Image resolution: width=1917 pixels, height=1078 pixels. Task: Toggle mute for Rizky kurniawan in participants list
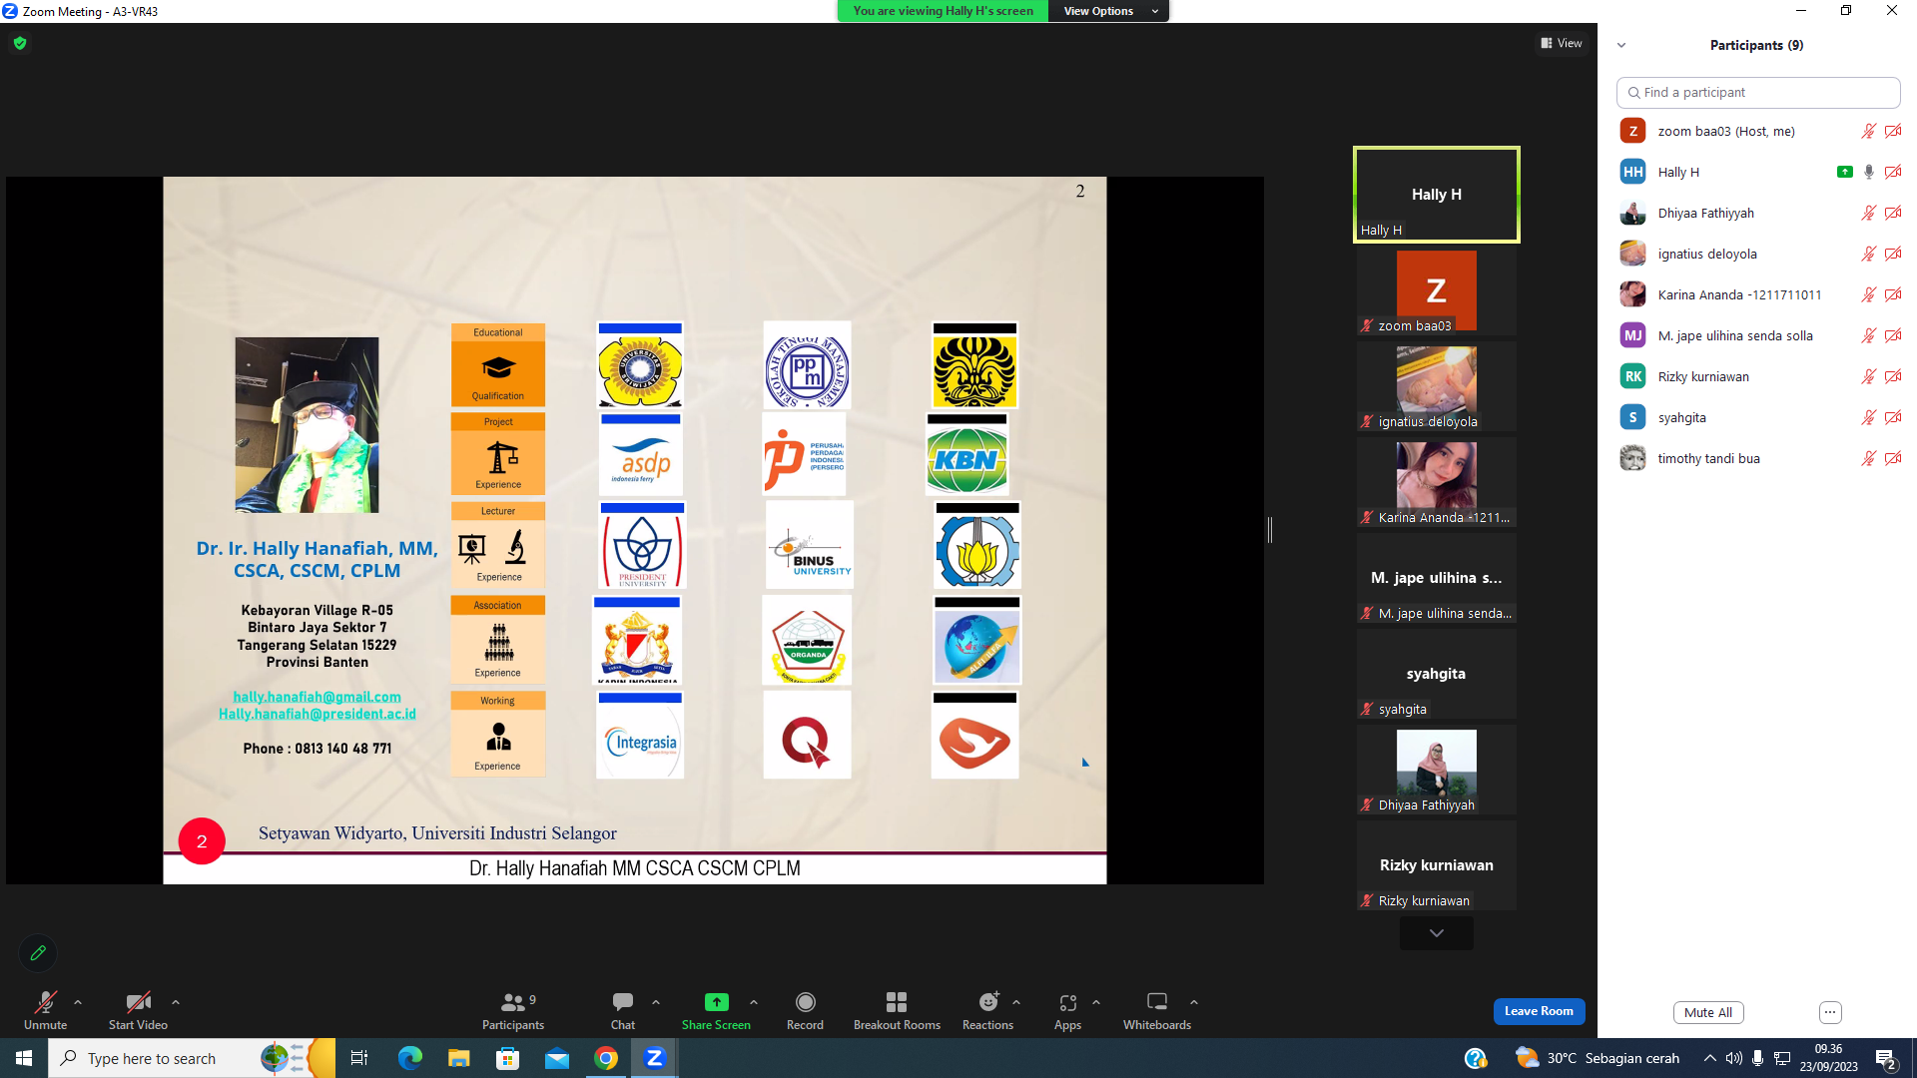click(1868, 376)
